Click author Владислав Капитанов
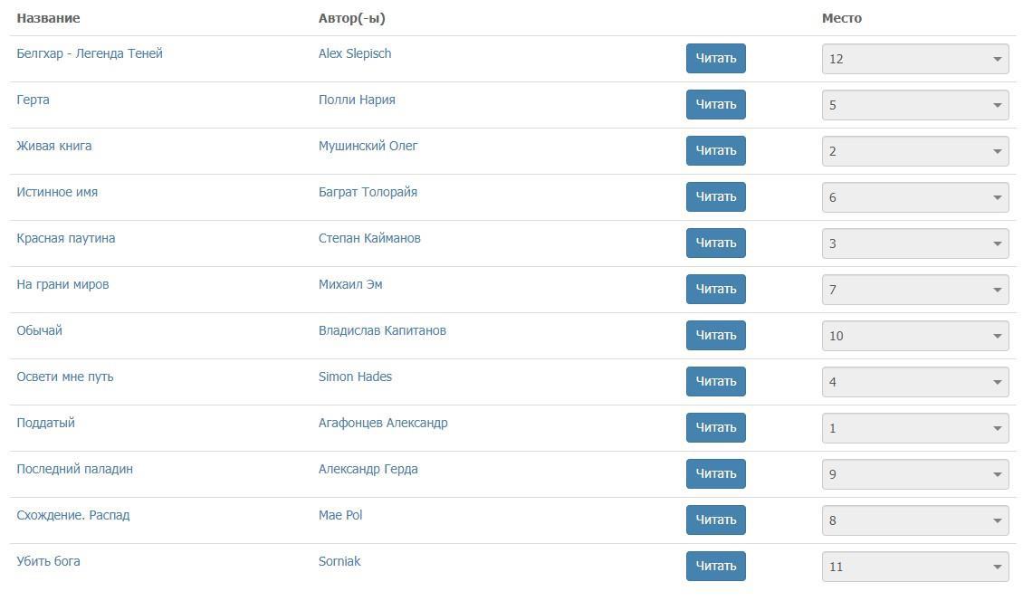 click(382, 330)
